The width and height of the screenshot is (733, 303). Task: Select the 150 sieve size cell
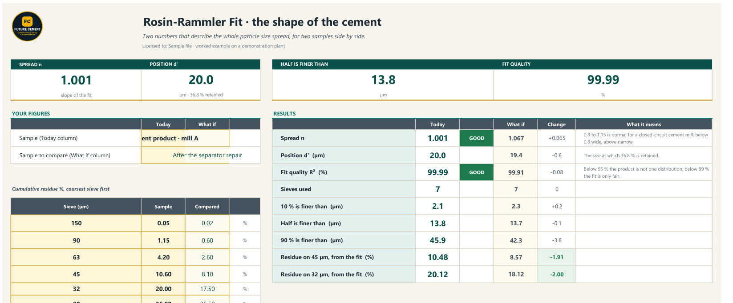click(76, 223)
